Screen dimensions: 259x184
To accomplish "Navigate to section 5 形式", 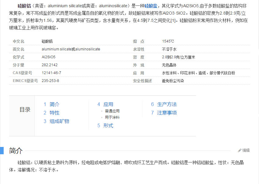I will 108,125.
